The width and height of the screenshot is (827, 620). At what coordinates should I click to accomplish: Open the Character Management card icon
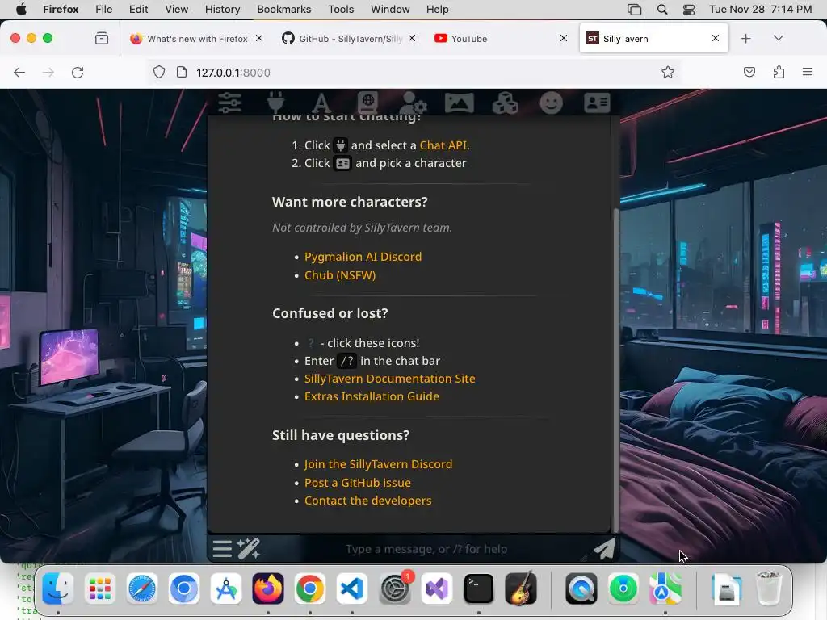coord(597,103)
